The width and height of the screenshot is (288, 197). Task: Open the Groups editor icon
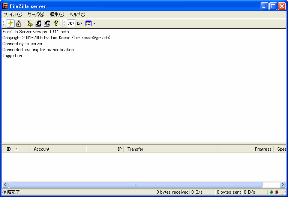coord(47,24)
